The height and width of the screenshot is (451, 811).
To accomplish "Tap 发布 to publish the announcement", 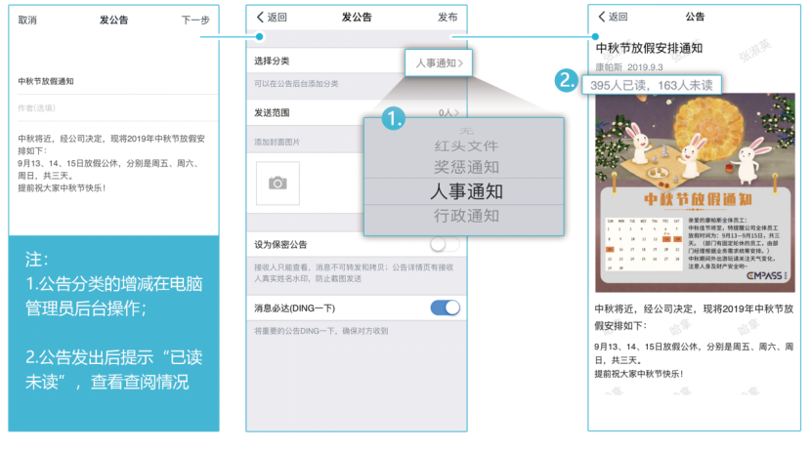I will pyautogui.click(x=448, y=18).
